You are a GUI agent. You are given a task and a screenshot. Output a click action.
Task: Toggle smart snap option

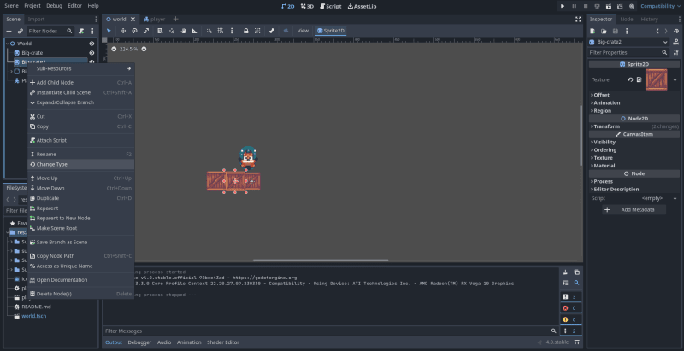[x=209, y=31]
